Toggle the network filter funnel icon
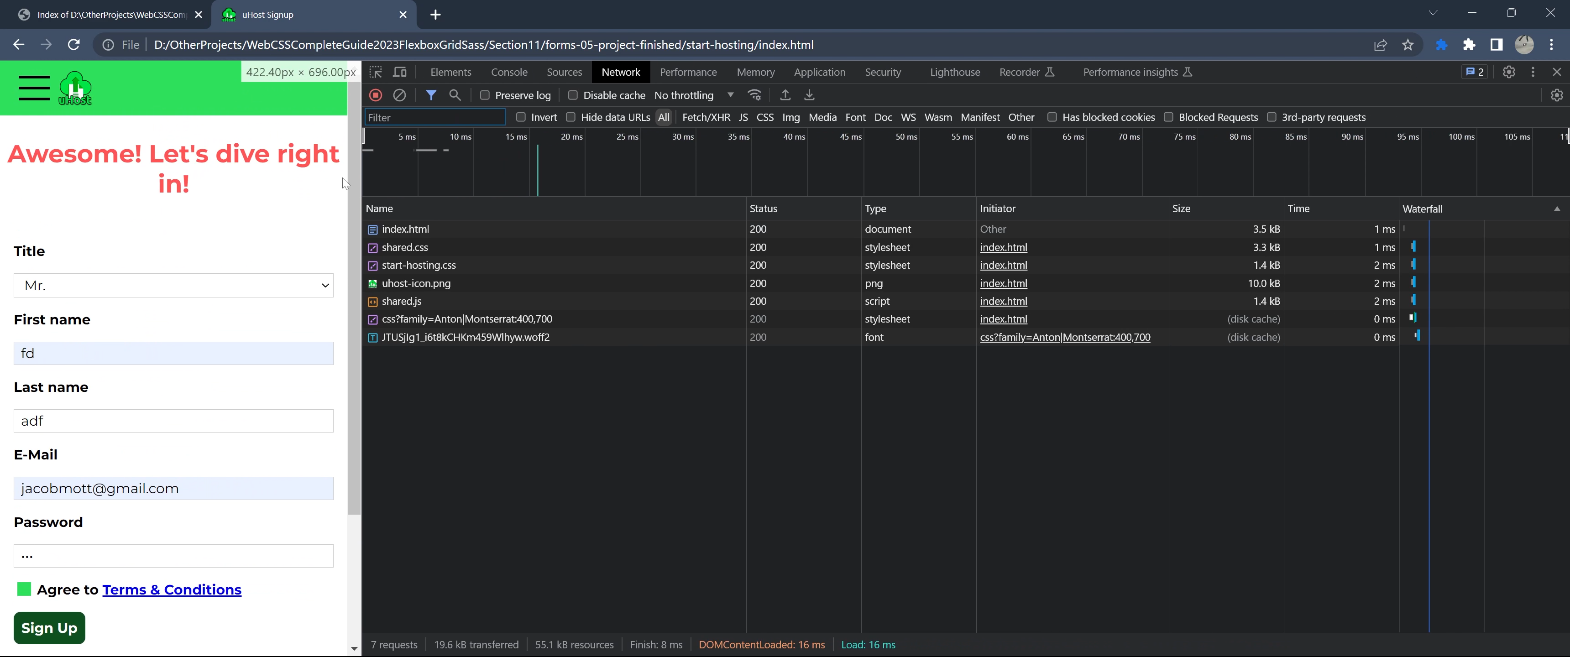Screen dimensions: 1570x657 [431, 95]
